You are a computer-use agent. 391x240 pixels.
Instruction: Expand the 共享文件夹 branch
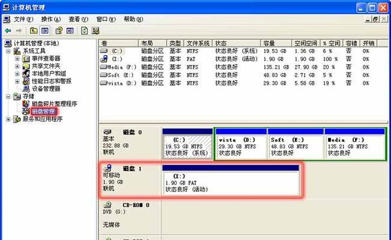17,66
